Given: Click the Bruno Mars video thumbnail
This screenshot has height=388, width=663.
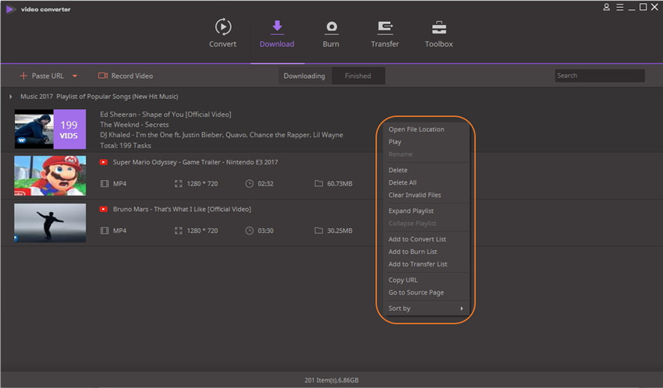Looking at the screenshot, I should coord(50,223).
